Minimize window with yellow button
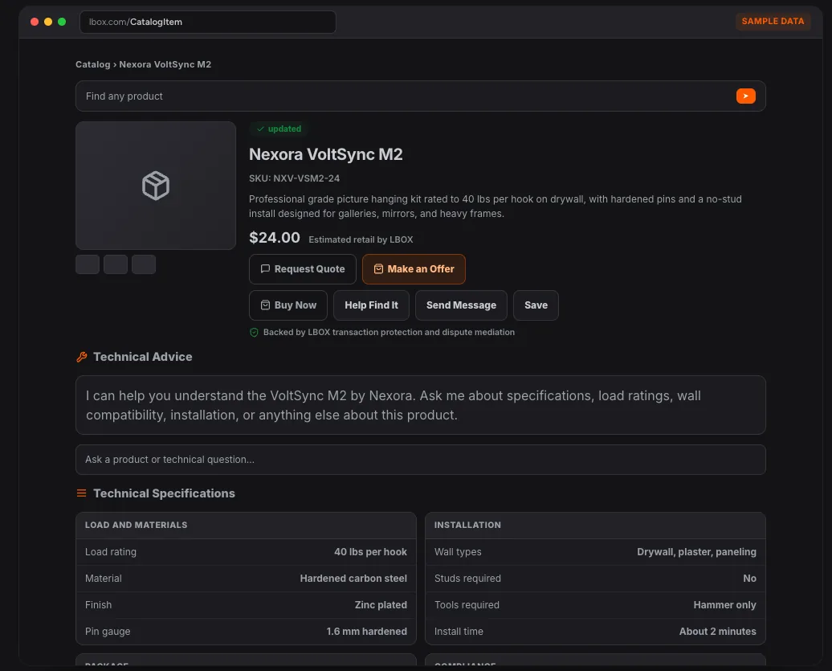 pos(48,22)
